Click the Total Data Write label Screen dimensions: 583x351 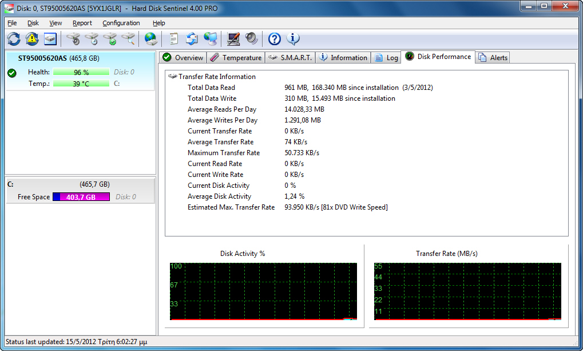point(212,98)
